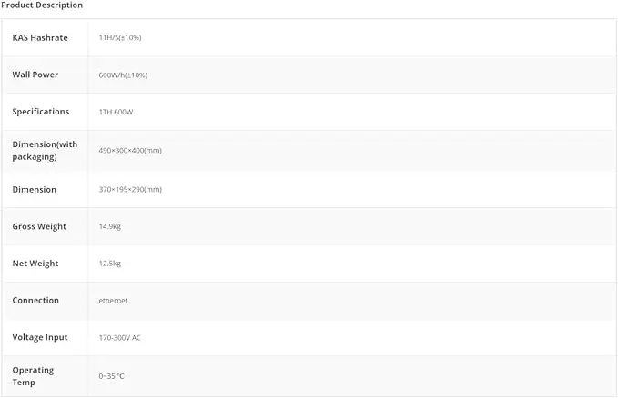Click the Net Weight label
This screenshot has width=618, height=398.
pos(35,264)
